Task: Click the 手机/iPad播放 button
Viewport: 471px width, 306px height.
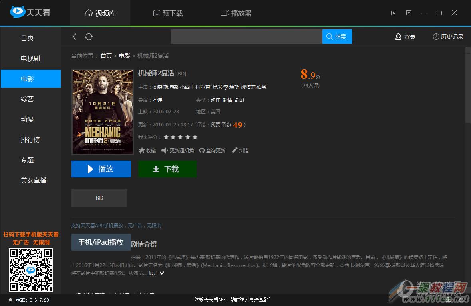Action: click(x=101, y=242)
